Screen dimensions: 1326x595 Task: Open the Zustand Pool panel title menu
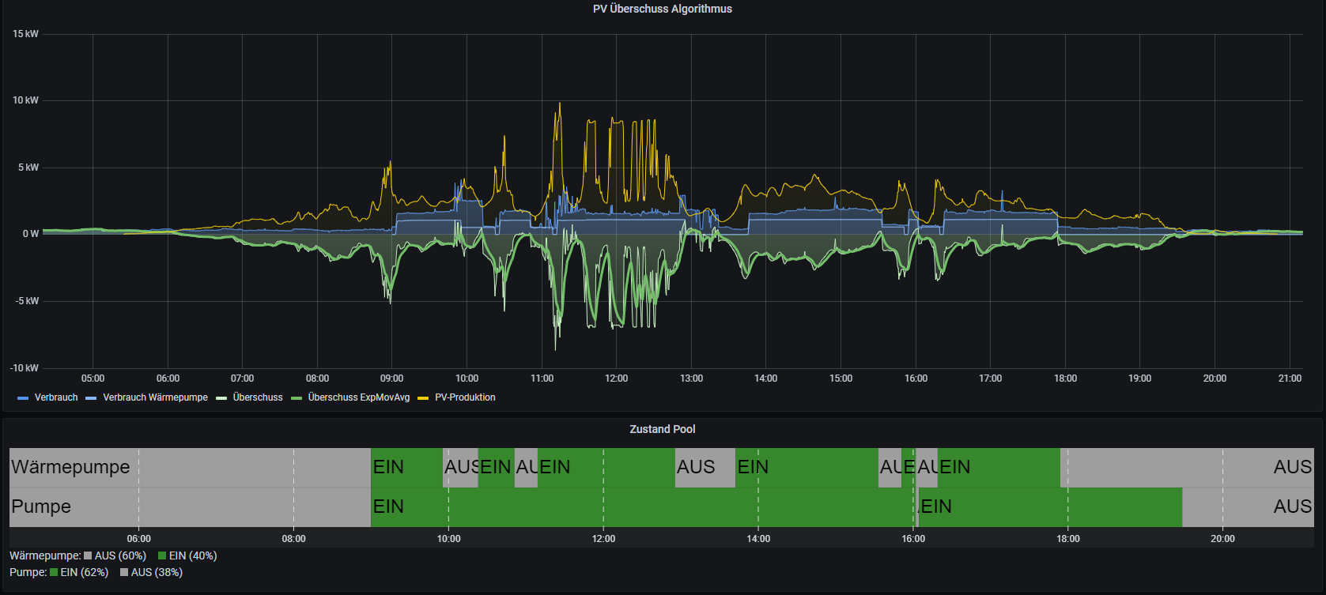coord(663,429)
